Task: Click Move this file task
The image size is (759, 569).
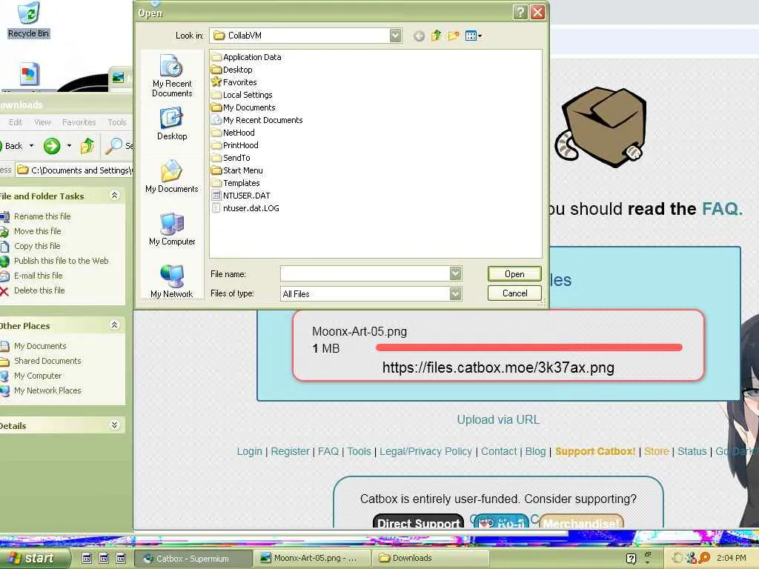Action: tap(37, 231)
